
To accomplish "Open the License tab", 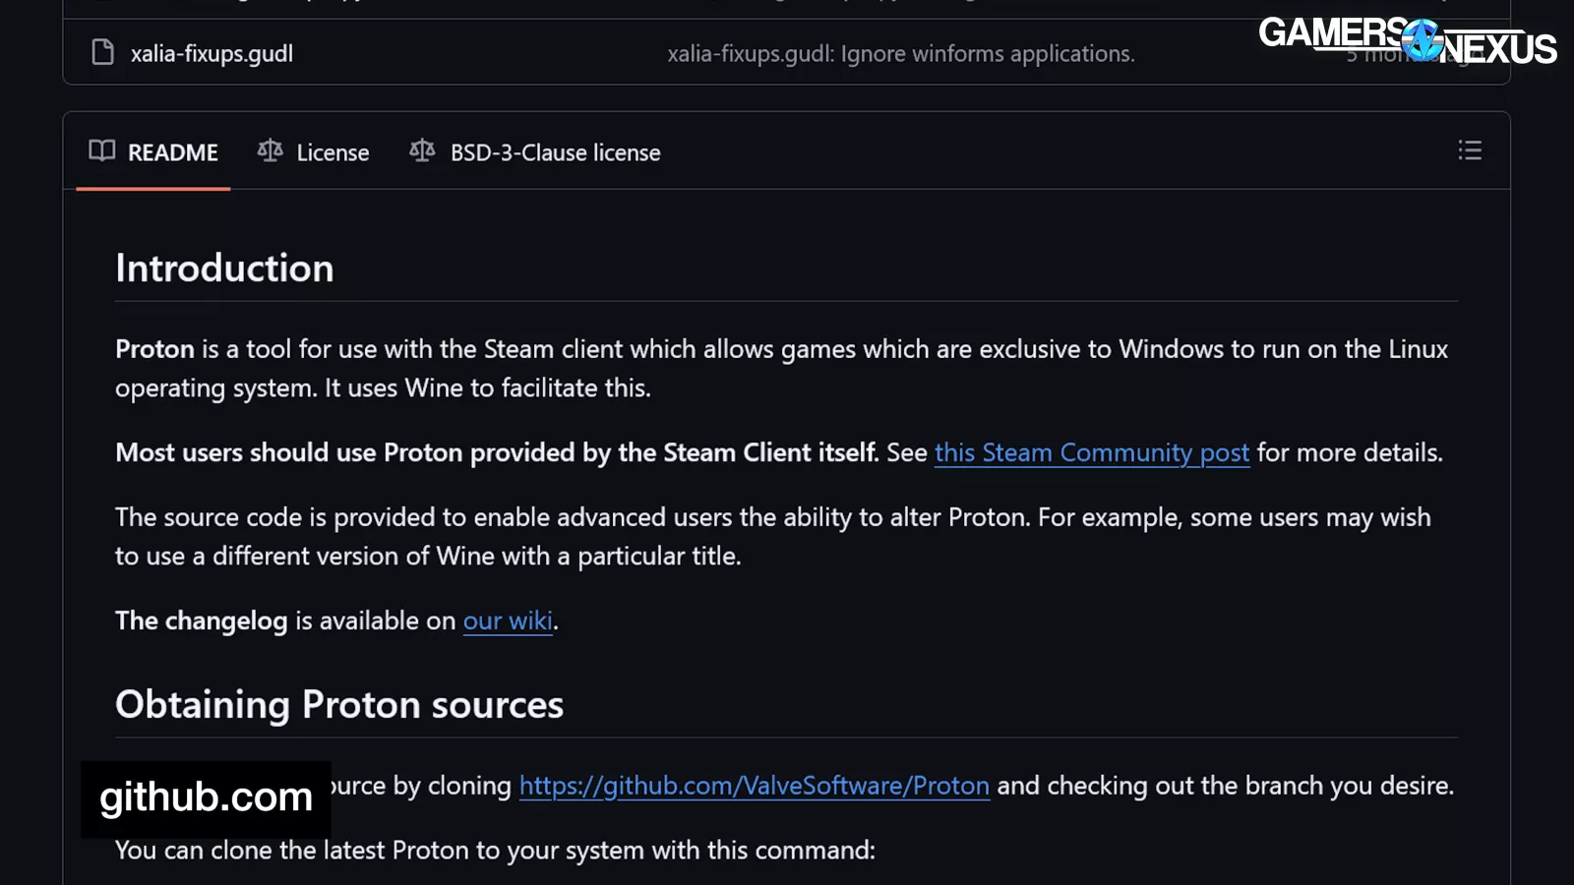I will (333, 152).
